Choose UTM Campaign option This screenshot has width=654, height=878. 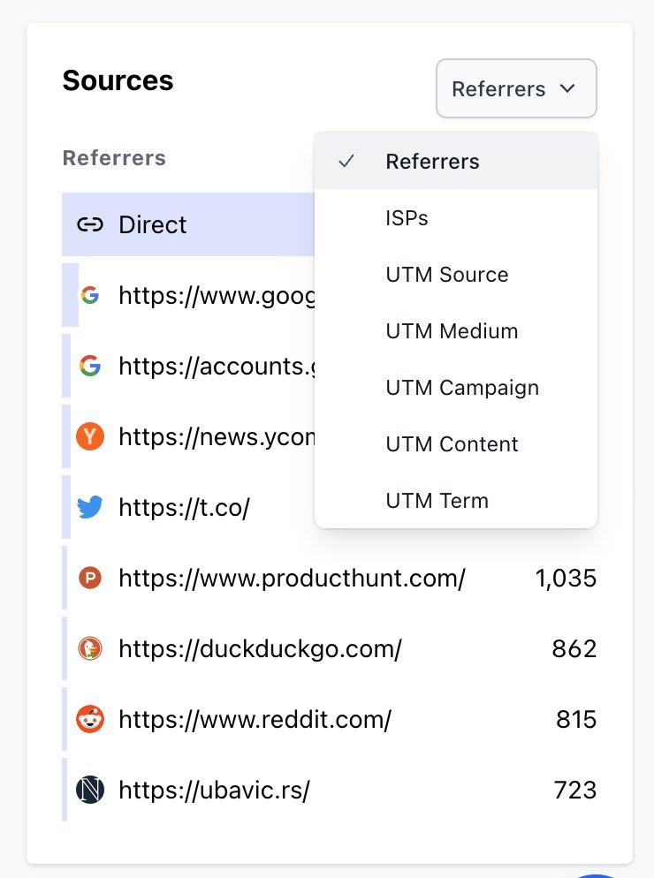pyautogui.click(x=456, y=388)
